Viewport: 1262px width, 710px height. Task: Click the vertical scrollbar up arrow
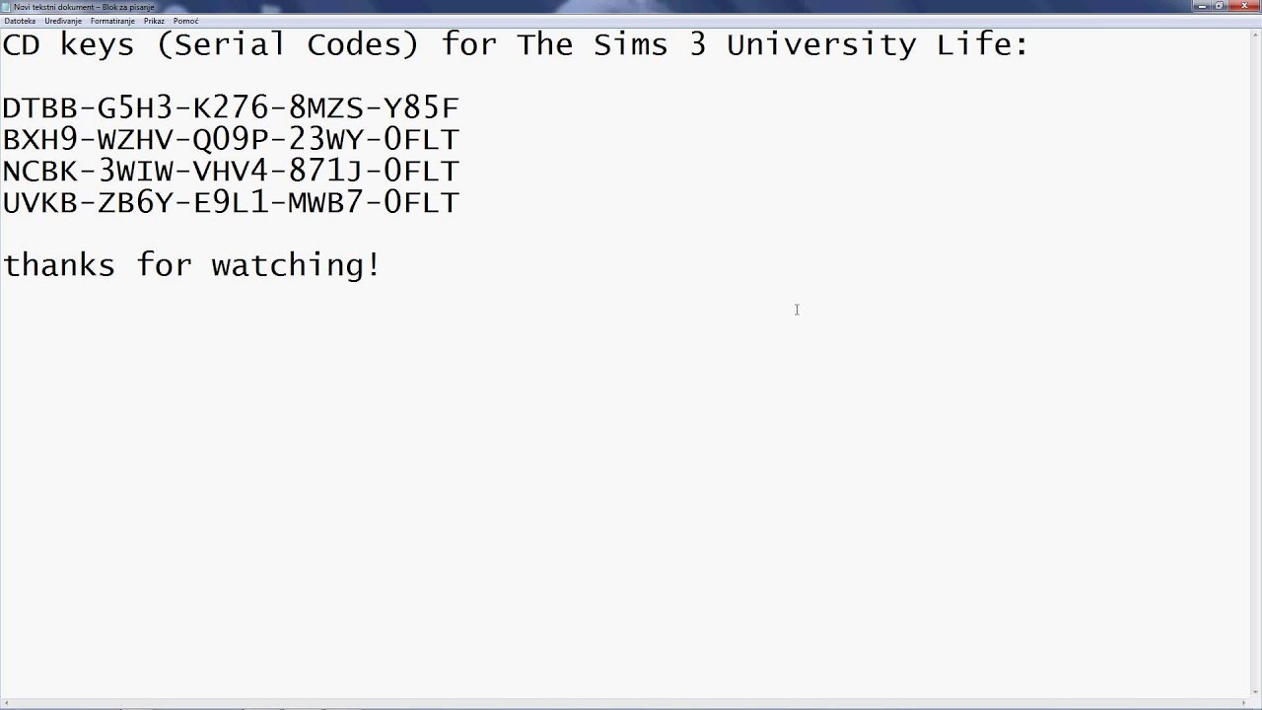pos(1255,34)
